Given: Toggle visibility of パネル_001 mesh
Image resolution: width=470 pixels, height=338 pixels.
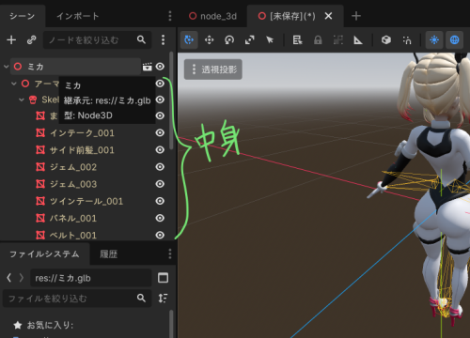Looking at the screenshot, I should [160, 218].
